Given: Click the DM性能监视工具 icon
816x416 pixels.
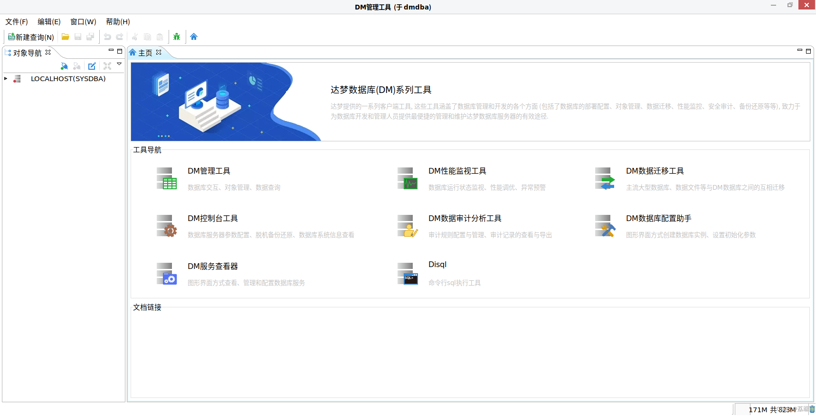Looking at the screenshot, I should coord(408,178).
